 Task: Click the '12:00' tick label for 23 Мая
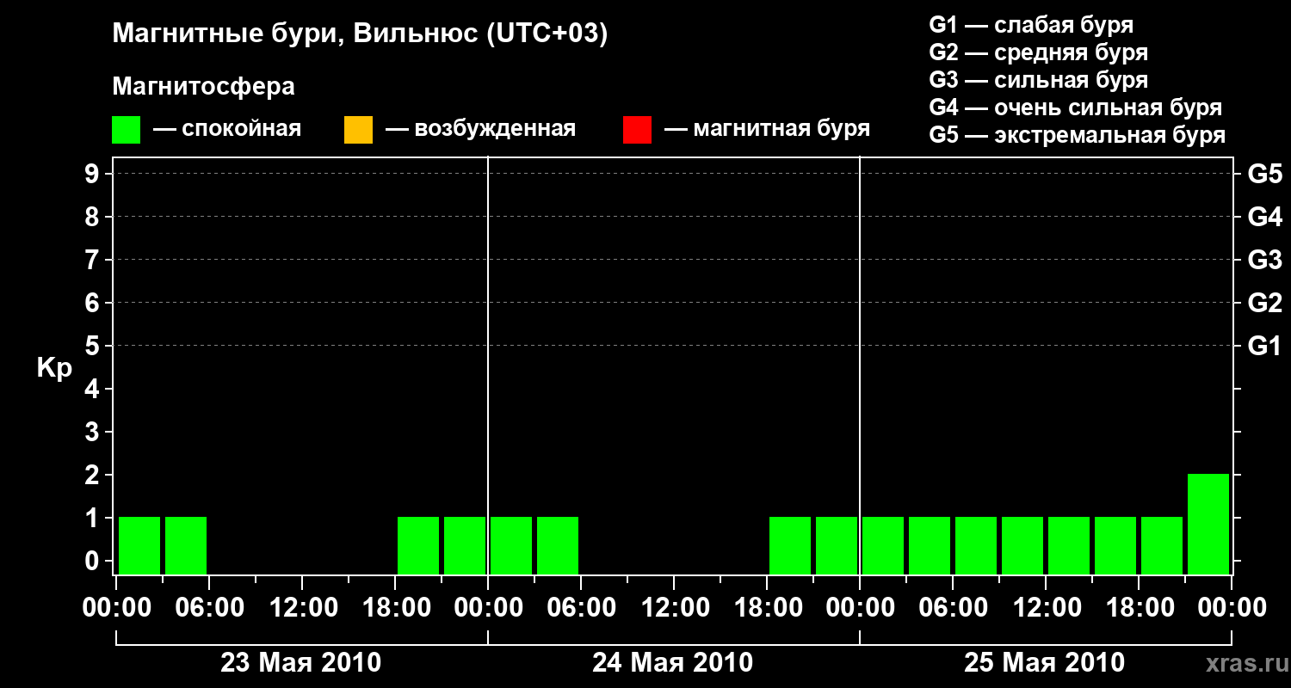pos(302,607)
